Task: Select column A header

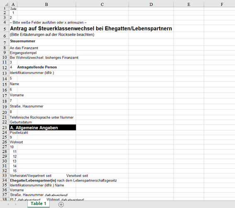Action: (13, 5)
